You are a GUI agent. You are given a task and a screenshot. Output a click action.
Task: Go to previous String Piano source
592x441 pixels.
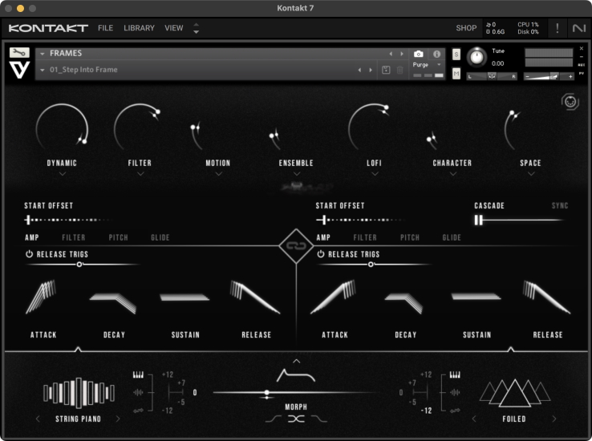click(x=38, y=419)
